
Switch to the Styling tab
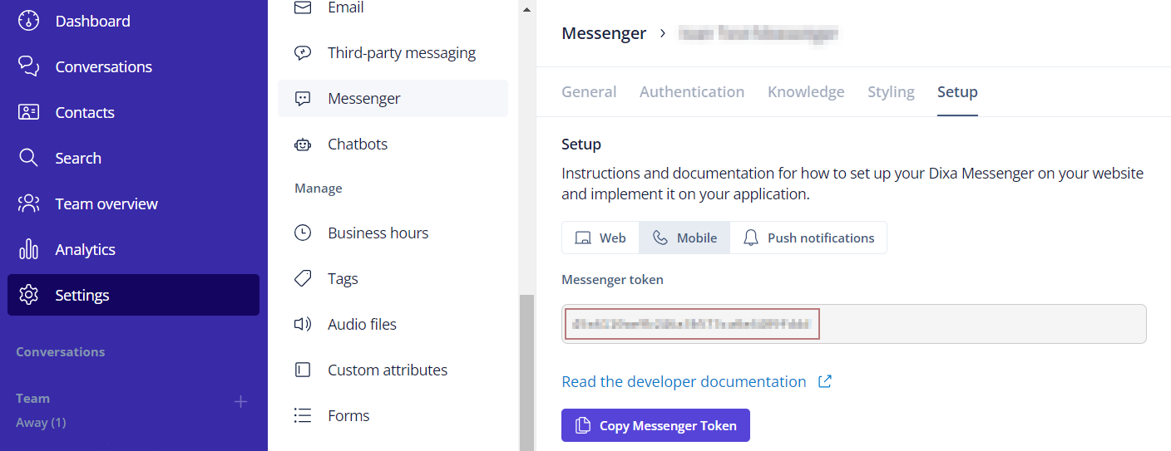(x=891, y=91)
